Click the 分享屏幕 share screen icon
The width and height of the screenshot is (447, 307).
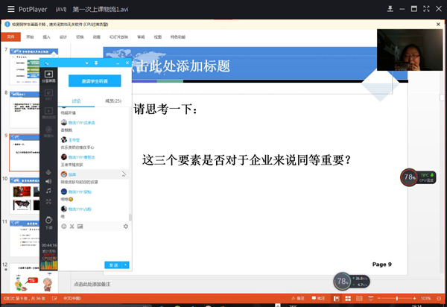[48, 77]
